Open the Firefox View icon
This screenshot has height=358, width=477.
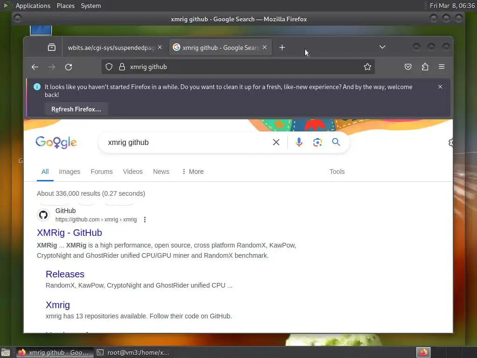(x=52, y=48)
